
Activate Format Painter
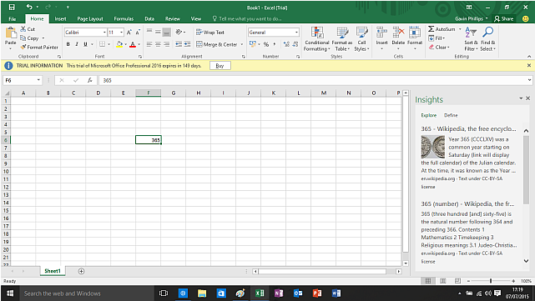tap(39, 47)
